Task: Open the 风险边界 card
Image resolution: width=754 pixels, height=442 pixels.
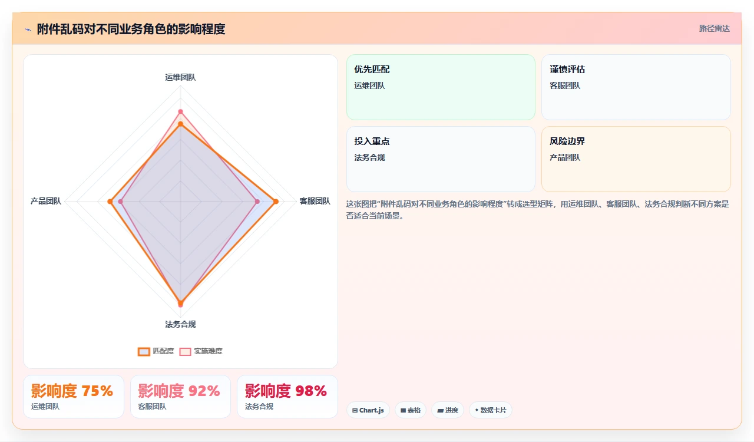Action: coord(636,159)
